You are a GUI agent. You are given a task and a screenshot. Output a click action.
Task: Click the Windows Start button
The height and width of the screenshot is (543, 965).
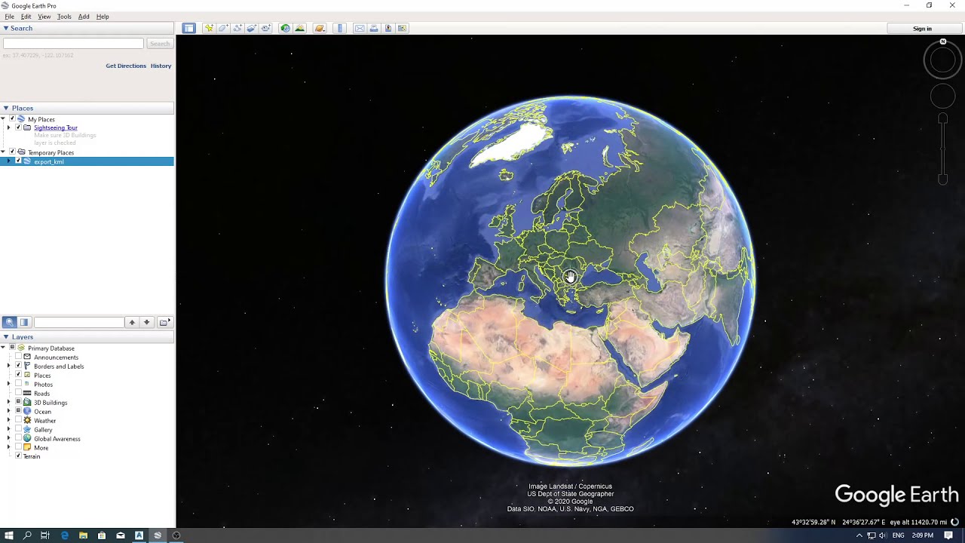click(x=9, y=535)
